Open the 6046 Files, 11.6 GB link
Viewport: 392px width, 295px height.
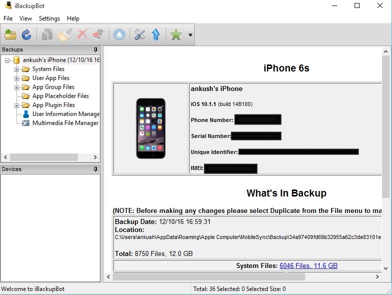[309, 265]
